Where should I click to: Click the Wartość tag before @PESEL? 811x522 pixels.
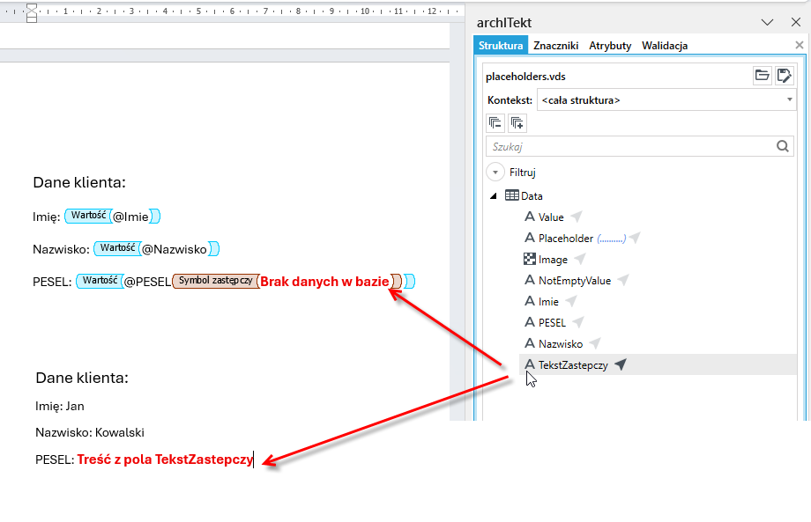point(100,281)
